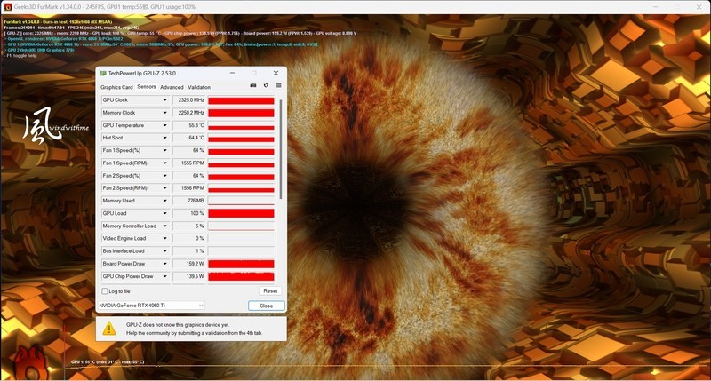Open the Memory Controller Load dropdown
This screenshot has width=711, height=381.
164,226
